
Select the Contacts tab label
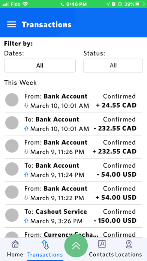[101, 255]
